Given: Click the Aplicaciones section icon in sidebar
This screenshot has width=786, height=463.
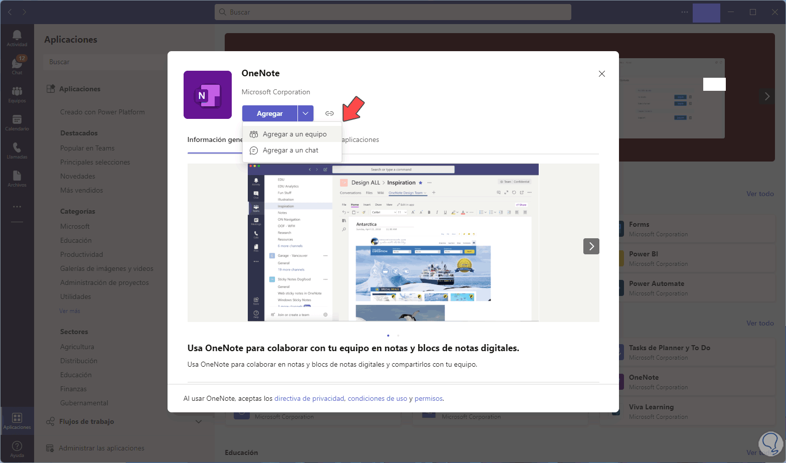Looking at the screenshot, I should (x=50, y=89).
